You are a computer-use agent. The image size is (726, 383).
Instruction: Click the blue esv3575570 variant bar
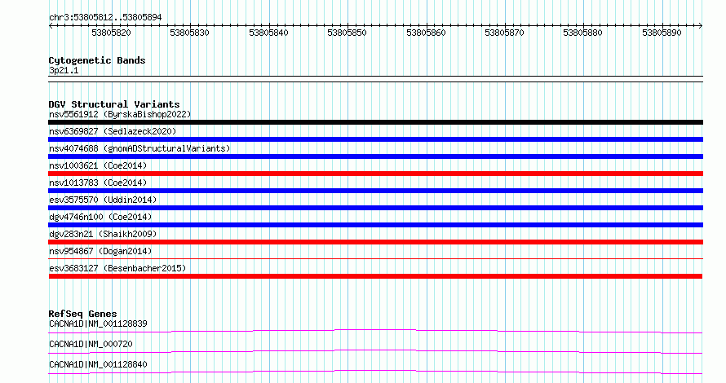click(375, 208)
